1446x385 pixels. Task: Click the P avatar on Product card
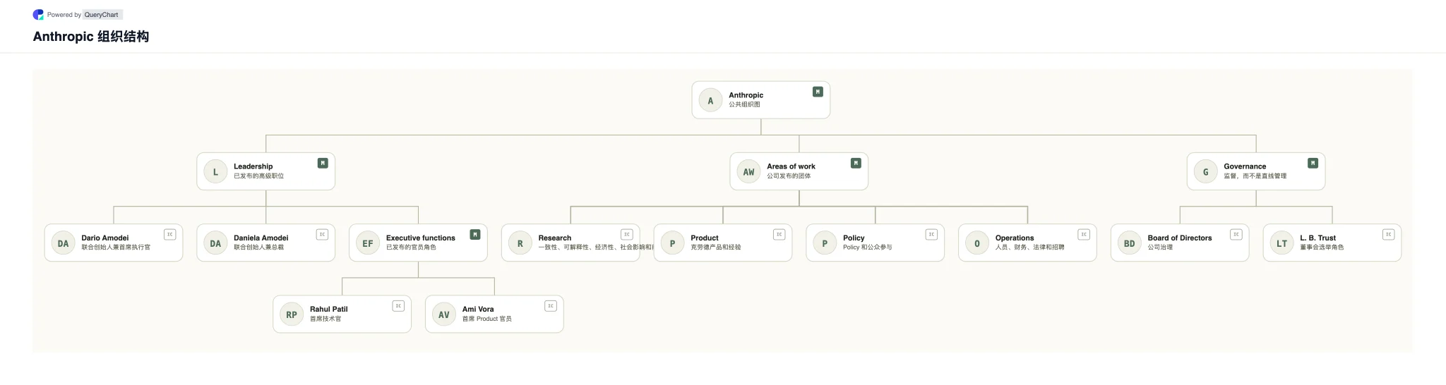[672, 243]
